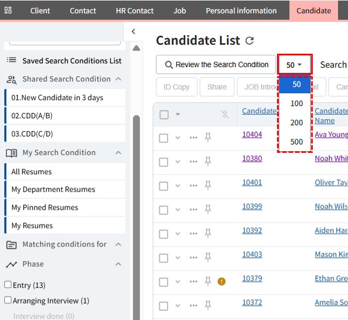Check the Entry (13) phase checkbox

(x=8, y=285)
